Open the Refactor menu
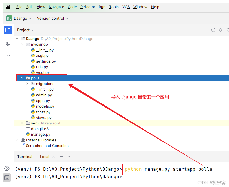 (88, 7)
